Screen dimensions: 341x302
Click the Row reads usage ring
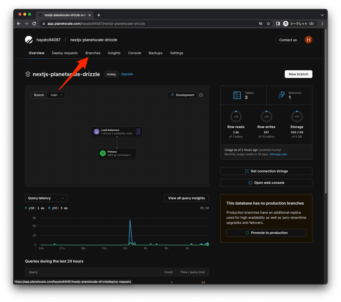pyautogui.click(x=236, y=116)
